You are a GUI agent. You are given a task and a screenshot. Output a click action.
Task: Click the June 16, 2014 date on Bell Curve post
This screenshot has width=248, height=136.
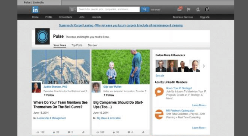point(41,113)
